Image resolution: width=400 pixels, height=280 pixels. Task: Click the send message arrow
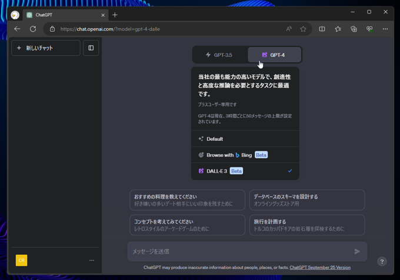pyautogui.click(x=357, y=251)
